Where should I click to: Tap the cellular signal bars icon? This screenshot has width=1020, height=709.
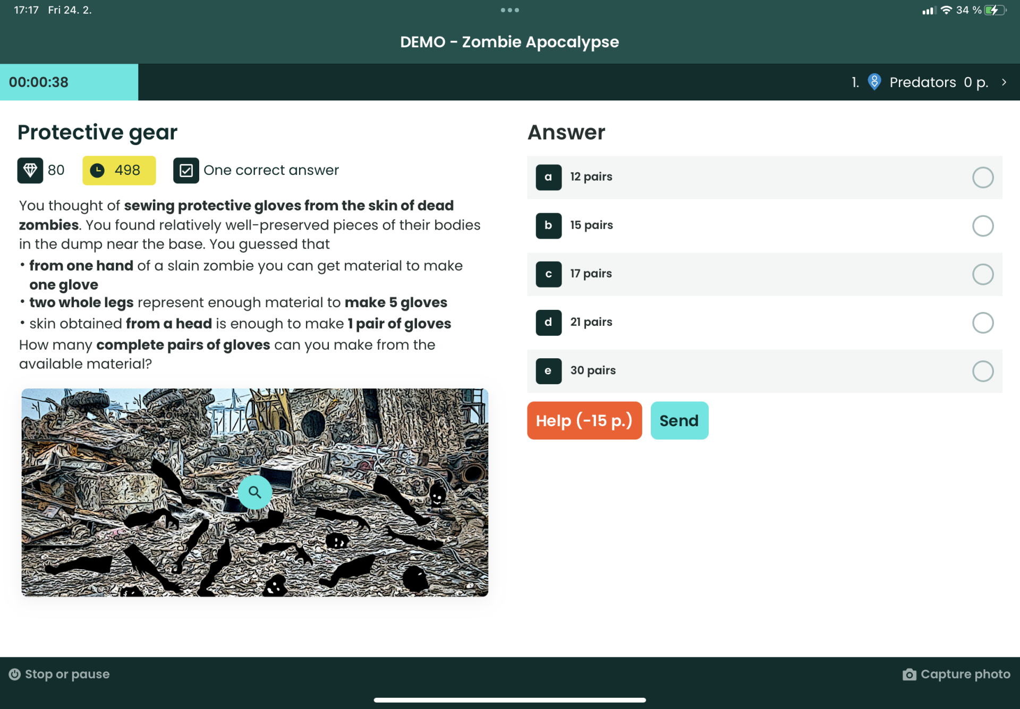click(929, 11)
